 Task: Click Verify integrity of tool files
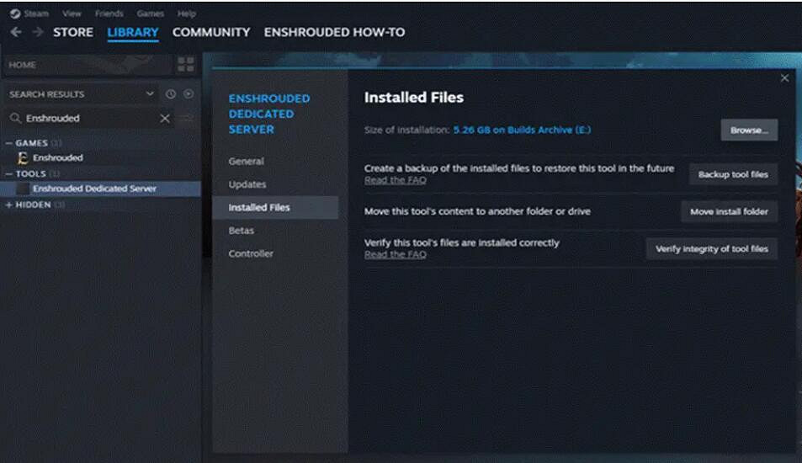(x=711, y=249)
